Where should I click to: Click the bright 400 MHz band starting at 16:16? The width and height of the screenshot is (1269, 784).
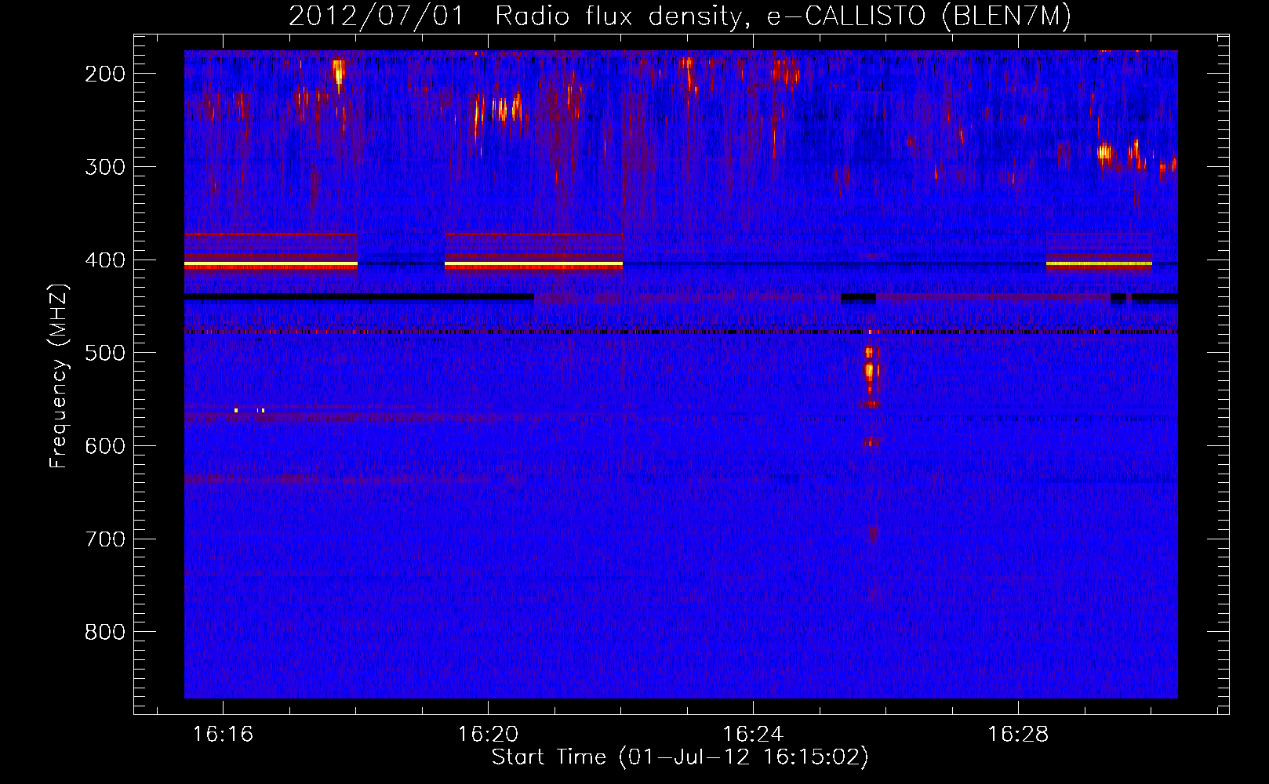pyautogui.click(x=271, y=265)
